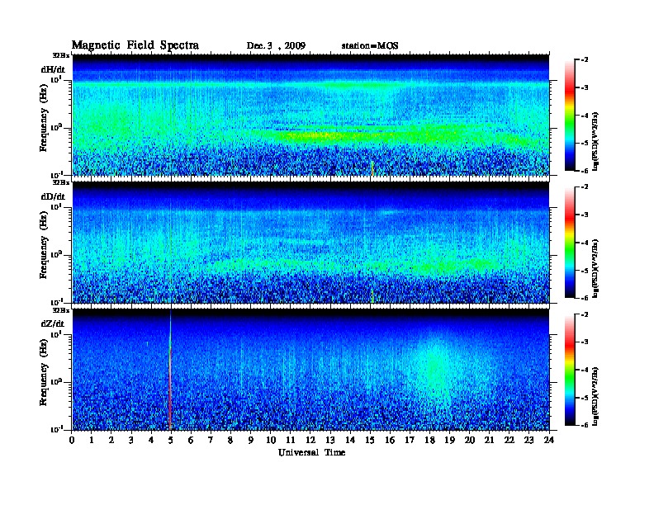Image resolution: width=654 pixels, height=505 pixels.
Task: Click hour 8 on the time axis
Action: (230, 441)
